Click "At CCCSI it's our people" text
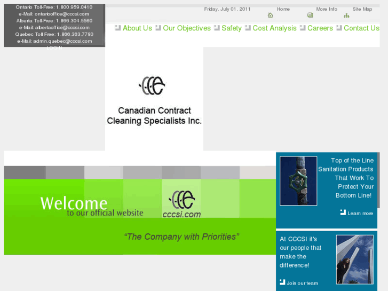The height and width of the screenshot is (291, 388). click(x=300, y=252)
